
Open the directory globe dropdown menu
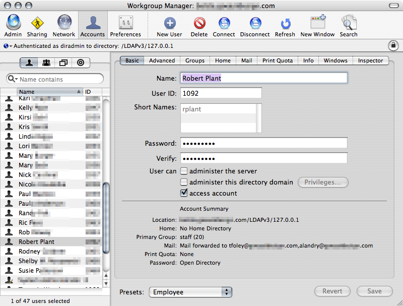(x=7, y=46)
